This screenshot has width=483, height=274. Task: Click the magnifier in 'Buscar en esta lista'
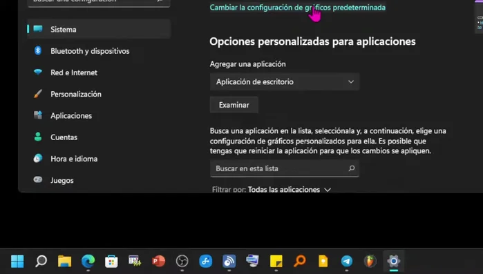pos(352,168)
